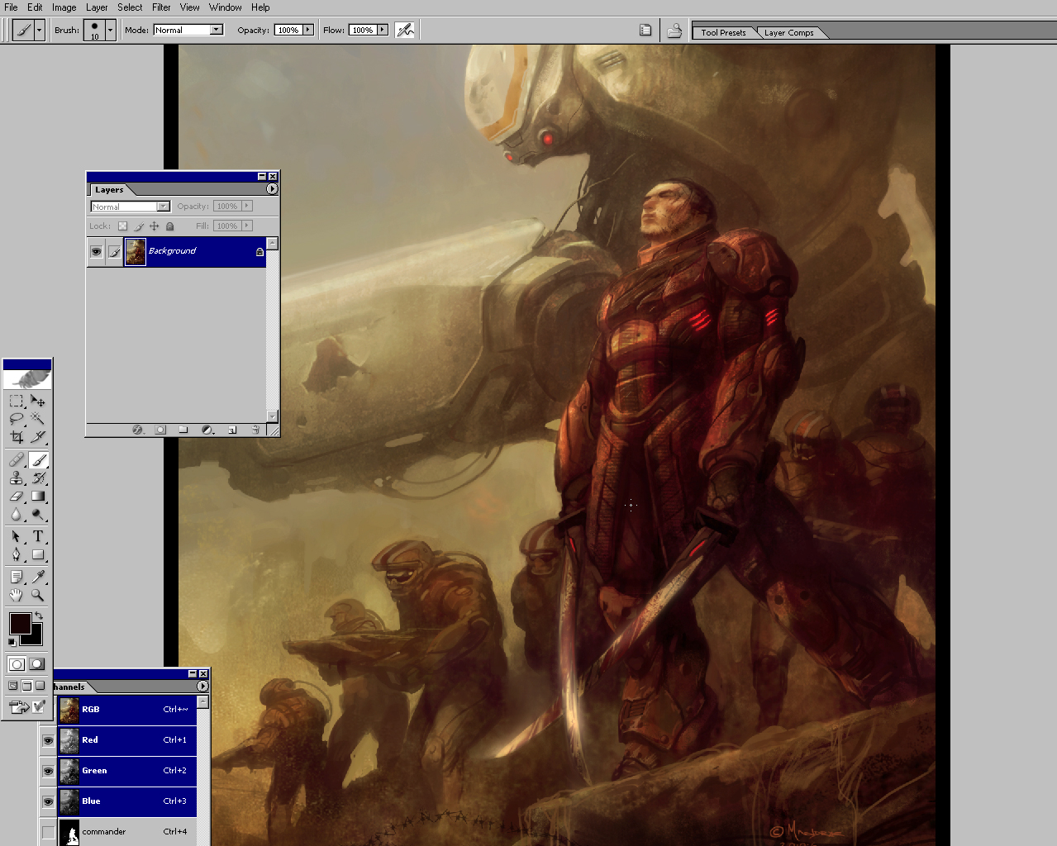The image size is (1057, 846).
Task: Select the Eraser tool
Action: pos(17,497)
